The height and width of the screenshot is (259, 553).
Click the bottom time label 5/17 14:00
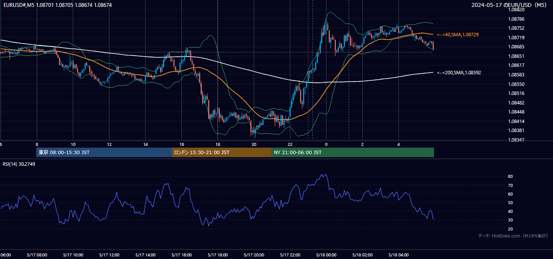click(145, 255)
